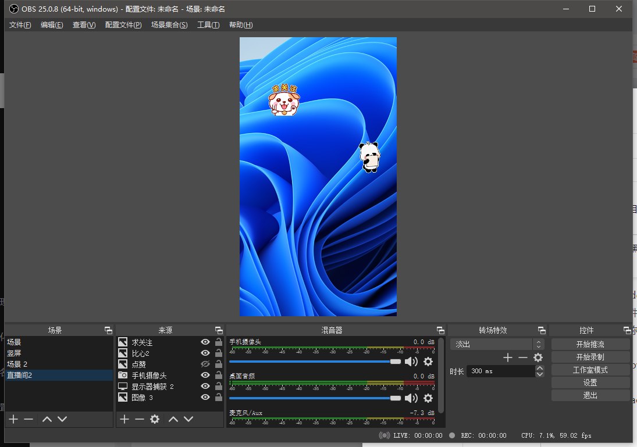637x447 pixels.
Task: Adjust the 手机摄像头 volume slider
Action: (315, 362)
